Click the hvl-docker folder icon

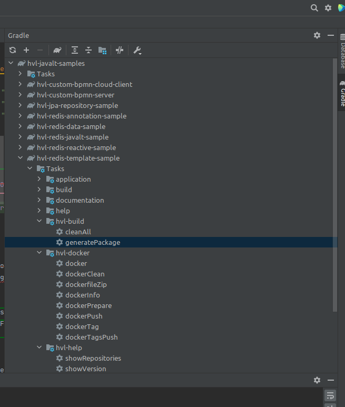(50, 253)
